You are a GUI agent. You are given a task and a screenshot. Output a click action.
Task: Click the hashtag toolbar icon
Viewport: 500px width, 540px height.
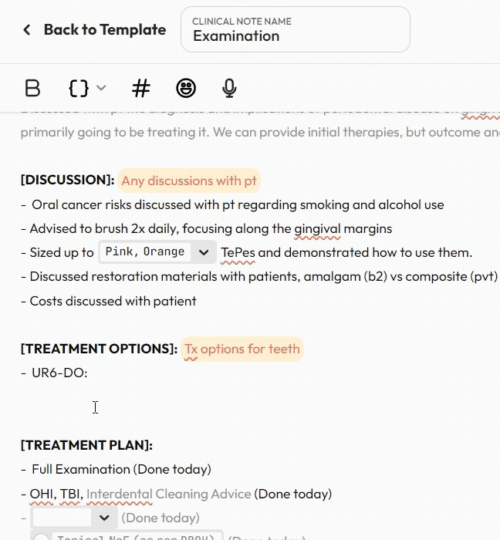[x=140, y=88]
